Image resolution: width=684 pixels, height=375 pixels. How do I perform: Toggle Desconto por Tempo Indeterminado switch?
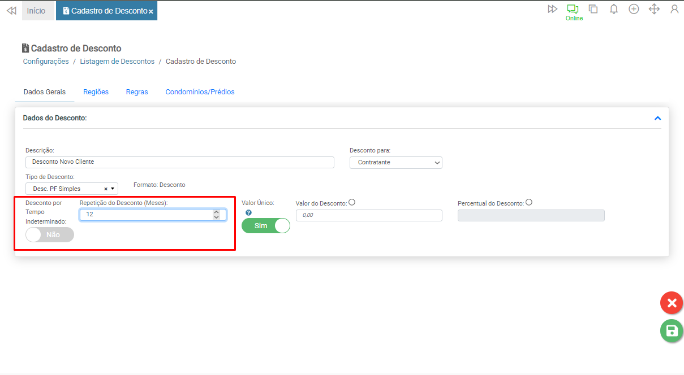coord(50,234)
